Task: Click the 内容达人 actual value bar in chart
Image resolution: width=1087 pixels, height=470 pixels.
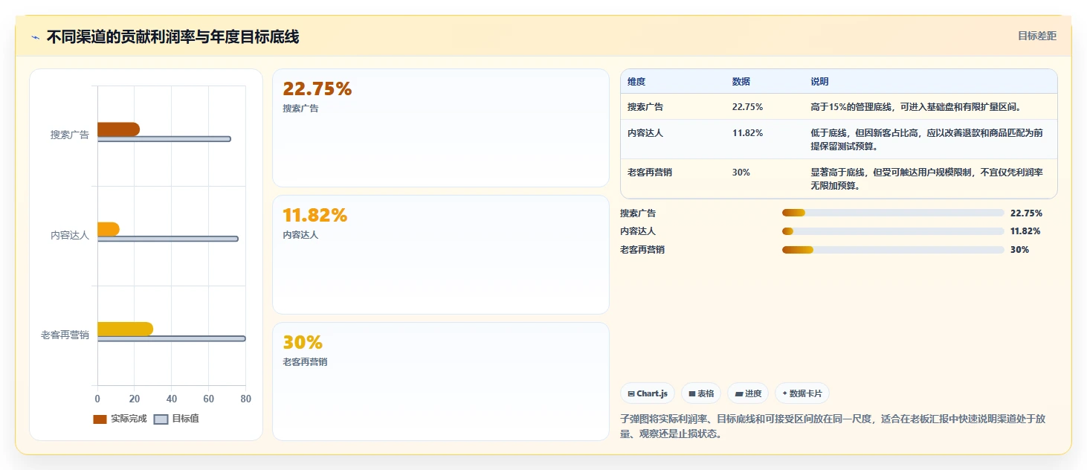Action: [109, 229]
